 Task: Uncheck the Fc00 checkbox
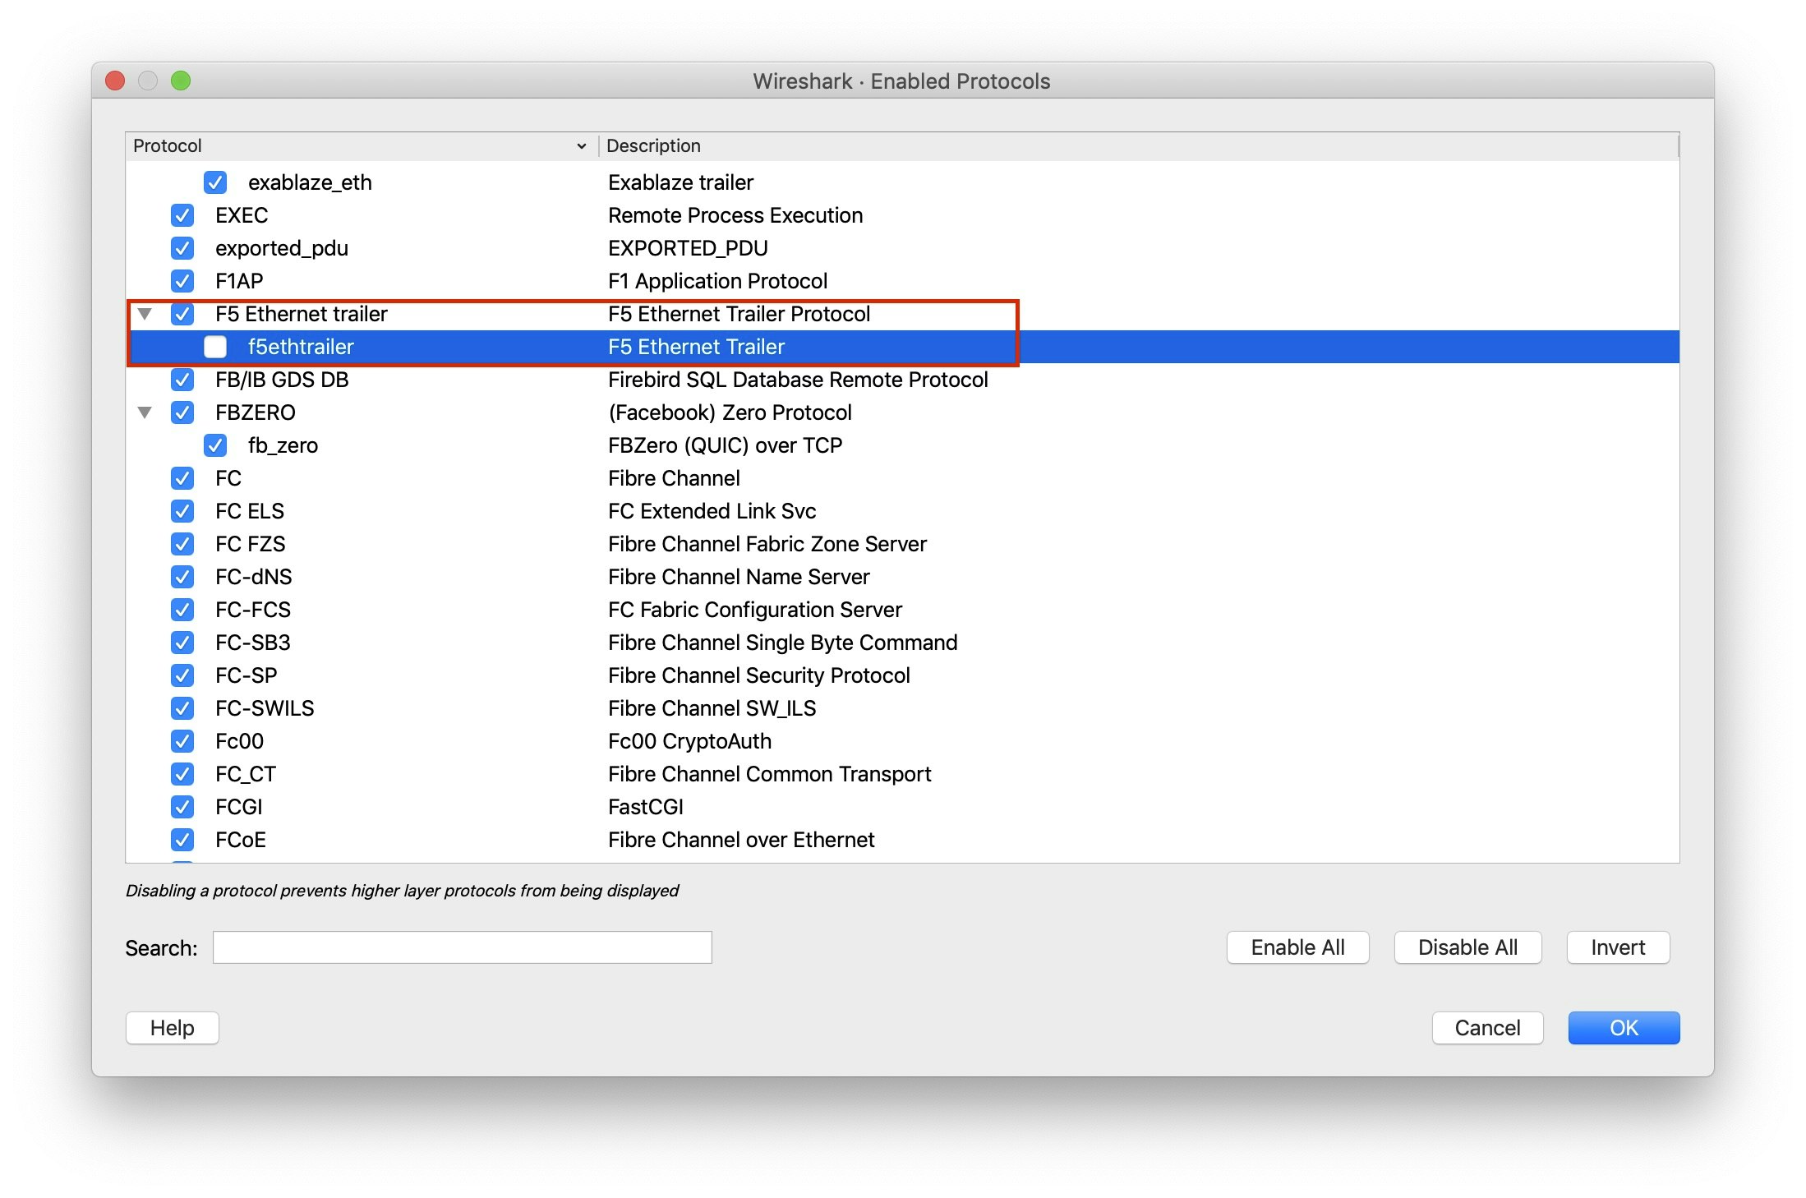182,741
